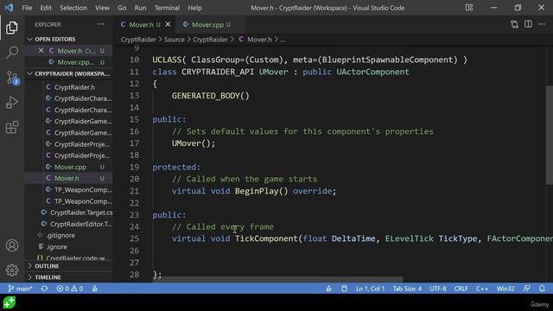Click TickComponent in the code

[x=266, y=238]
